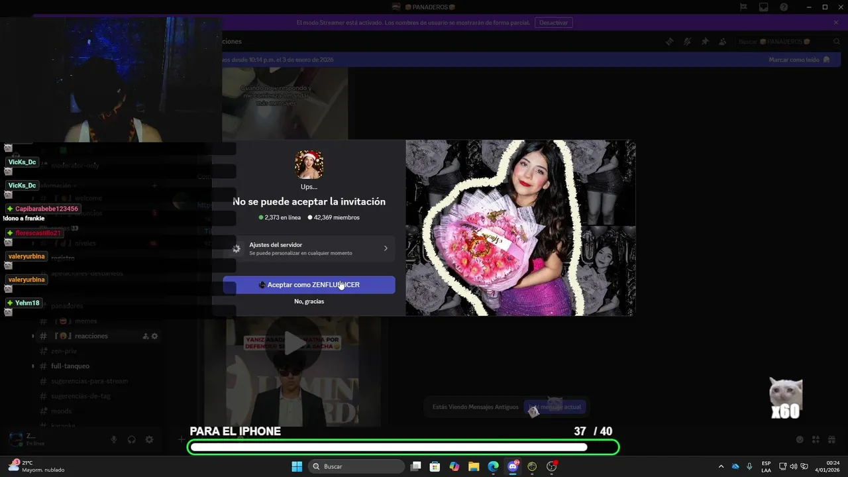This screenshot has width=848, height=477.
Task: Select the memes channel
Action: [85, 321]
